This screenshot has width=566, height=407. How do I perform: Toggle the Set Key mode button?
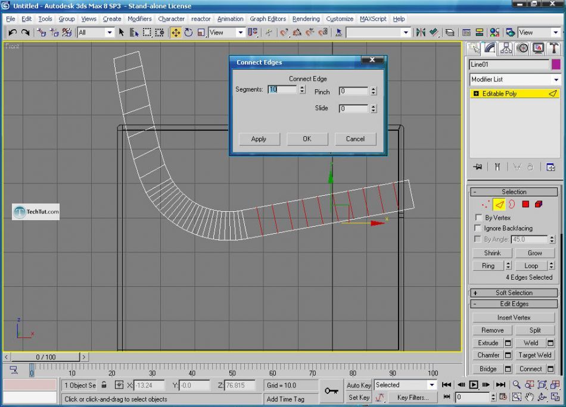(x=359, y=397)
